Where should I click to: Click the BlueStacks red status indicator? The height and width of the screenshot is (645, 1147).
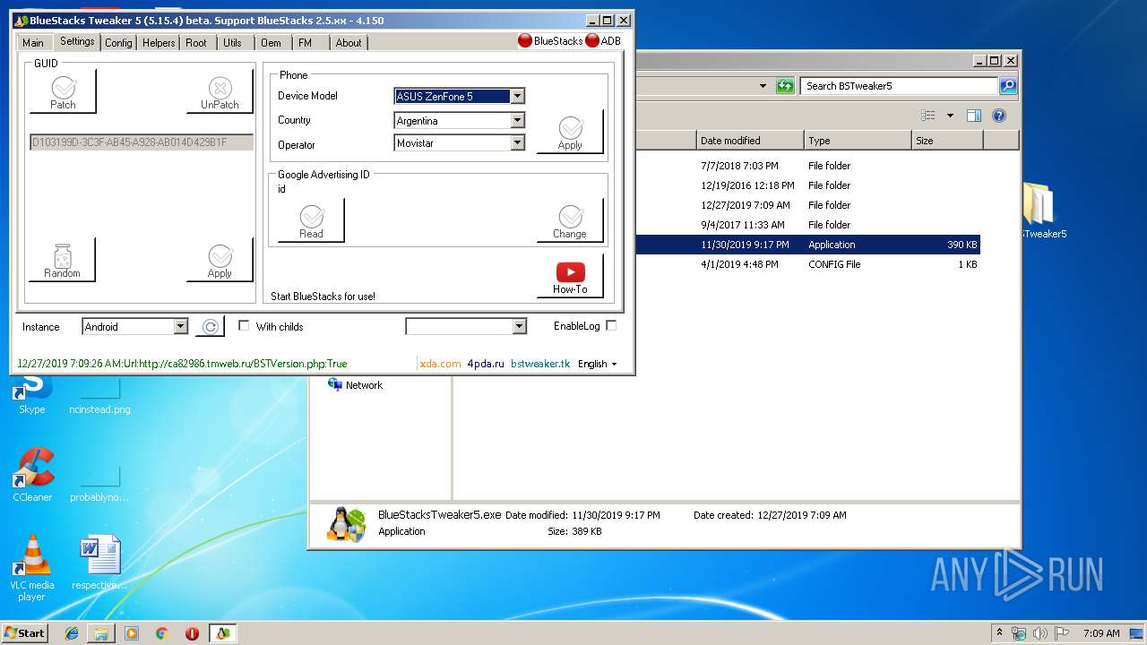(525, 41)
